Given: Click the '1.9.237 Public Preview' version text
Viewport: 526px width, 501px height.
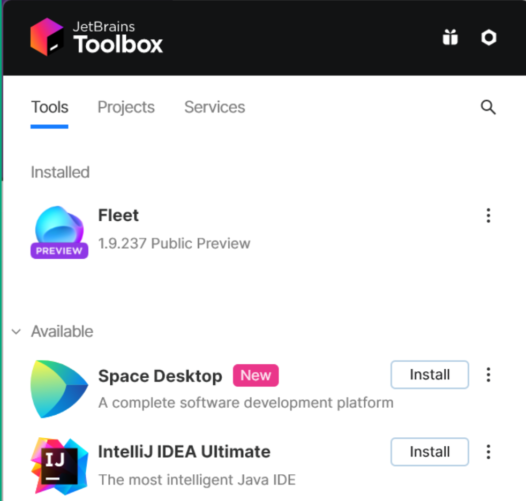Looking at the screenshot, I should pyautogui.click(x=174, y=243).
